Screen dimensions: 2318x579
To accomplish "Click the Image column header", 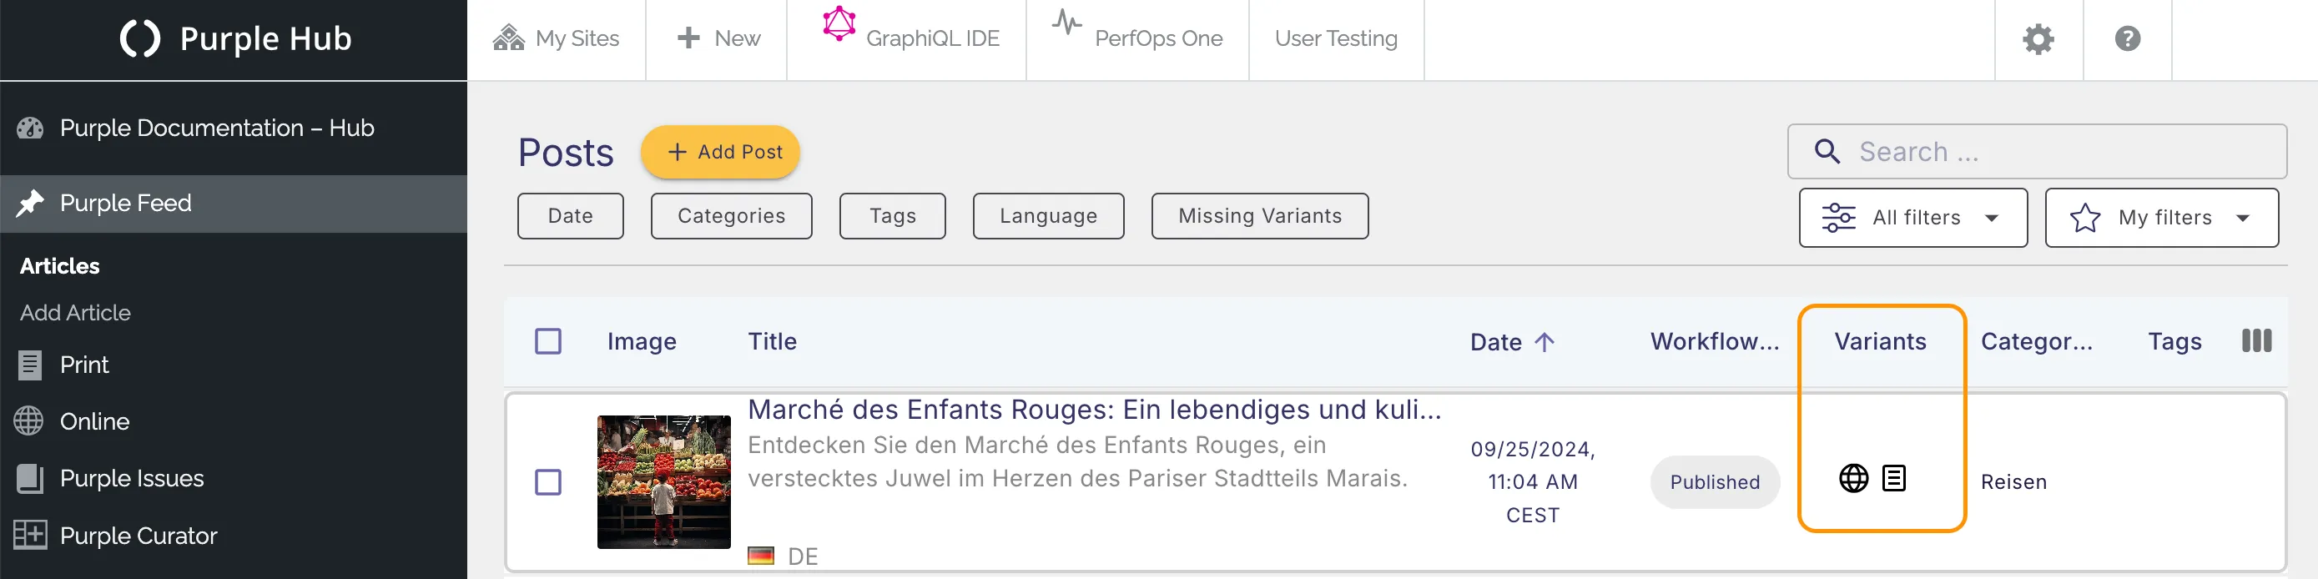I will click(642, 342).
